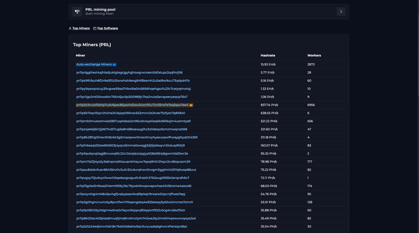Click the '837.74 PH/s' hashrate value
Viewport: 419px width, 233px height.
click(x=270, y=105)
